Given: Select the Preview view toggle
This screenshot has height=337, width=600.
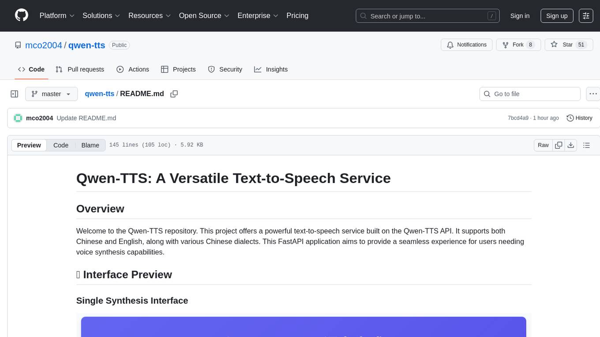Looking at the screenshot, I should [29, 145].
